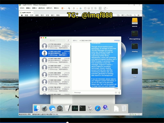Open the MACOS drive on desktop
The height and width of the screenshot is (123, 164).
(x=134, y=22)
